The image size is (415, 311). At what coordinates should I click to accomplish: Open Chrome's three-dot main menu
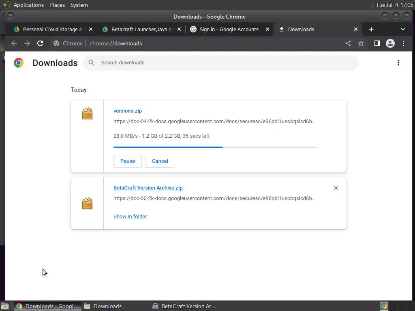(x=403, y=43)
